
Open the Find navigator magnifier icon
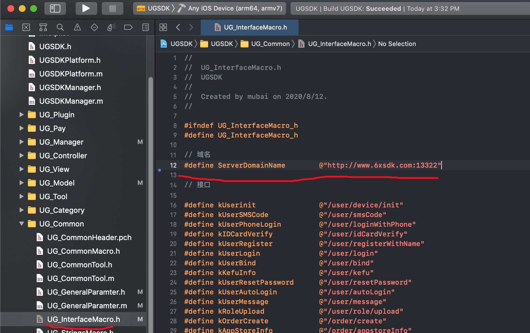pos(60,27)
